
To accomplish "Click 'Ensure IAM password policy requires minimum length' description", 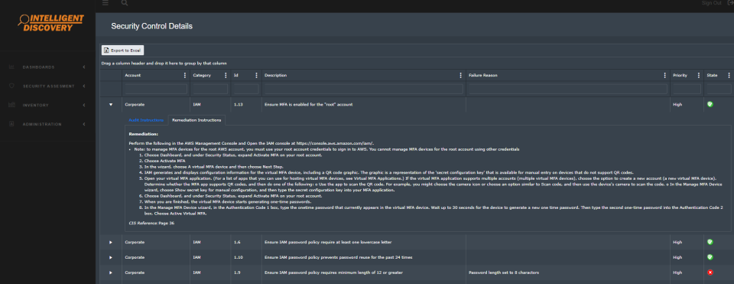I will pyautogui.click(x=333, y=273).
